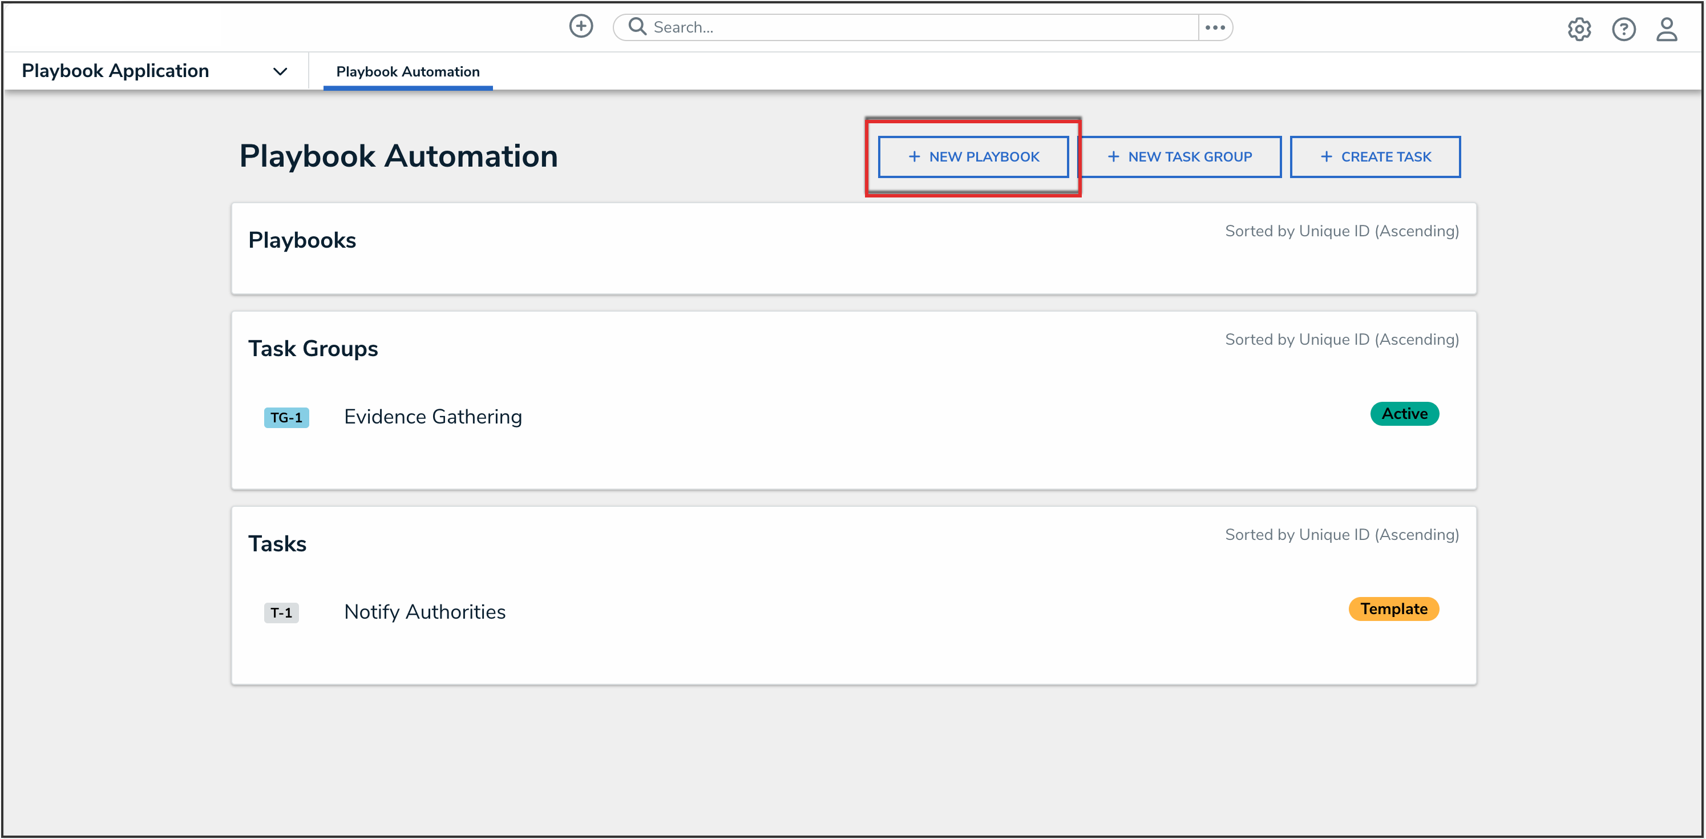Click the circled plus create icon
The height and width of the screenshot is (839, 1706).
coord(581,26)
